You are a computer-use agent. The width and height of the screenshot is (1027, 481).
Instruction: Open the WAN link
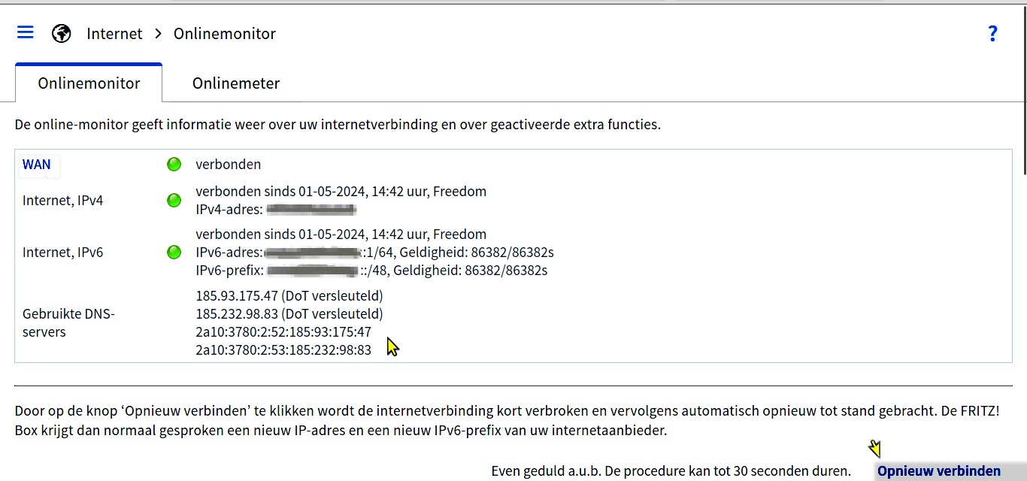click(37, 165)
